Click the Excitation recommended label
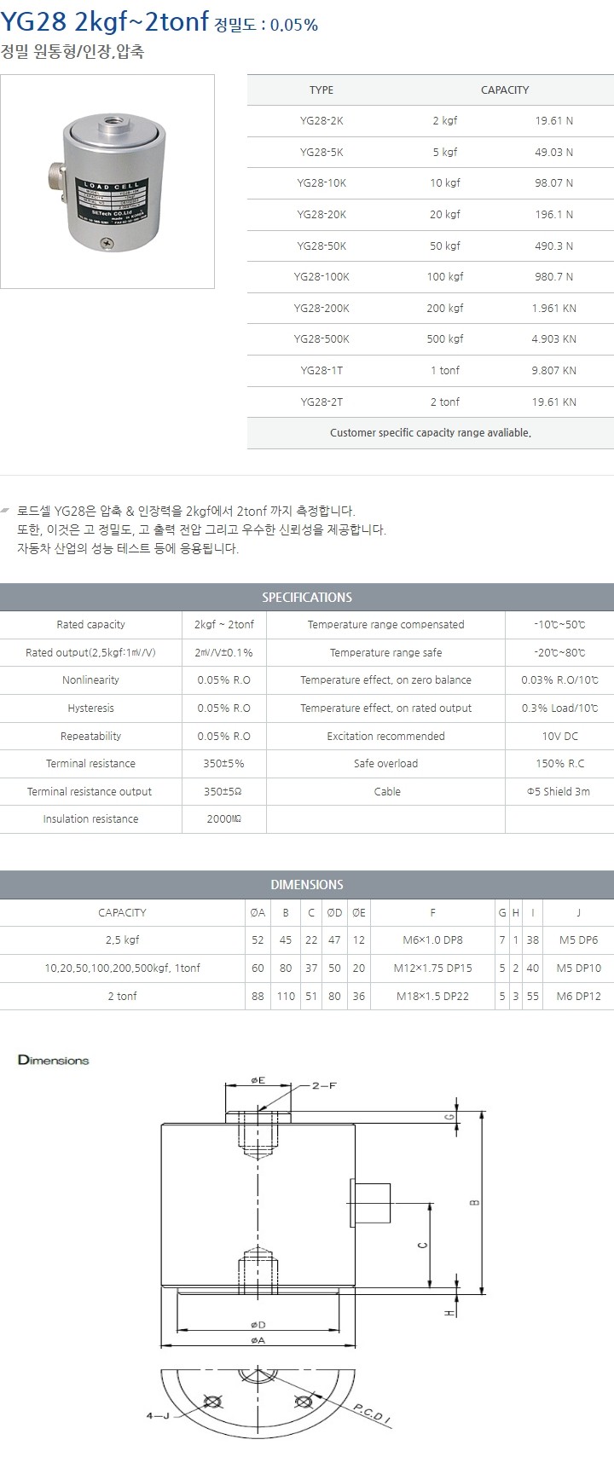The width and height of the screenshot is (614, 1457). pos(386,737)
